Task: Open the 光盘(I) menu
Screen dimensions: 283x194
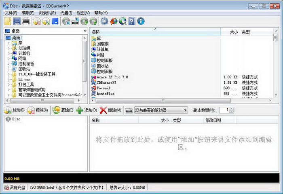Action: pos(66,13)
